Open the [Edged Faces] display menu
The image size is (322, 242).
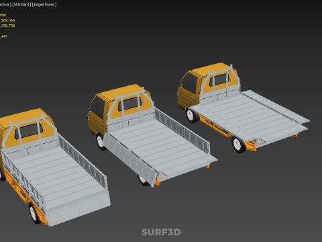[44, 5]
